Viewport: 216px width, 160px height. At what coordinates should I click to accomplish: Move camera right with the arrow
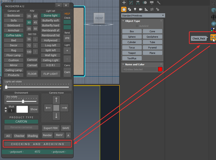coord(64,108)
